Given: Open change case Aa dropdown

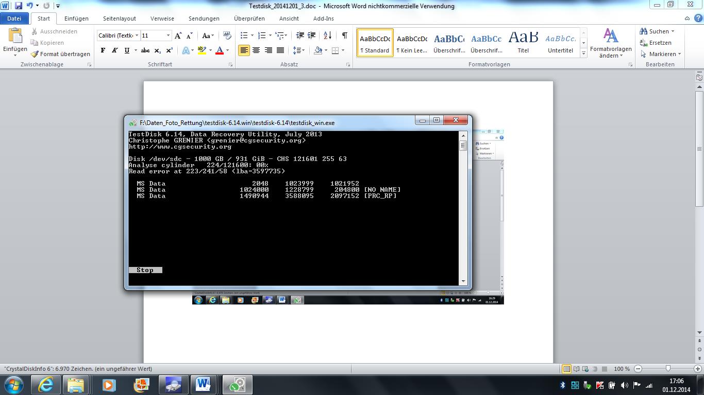Looking at the screenshot, I should point(208,35).
